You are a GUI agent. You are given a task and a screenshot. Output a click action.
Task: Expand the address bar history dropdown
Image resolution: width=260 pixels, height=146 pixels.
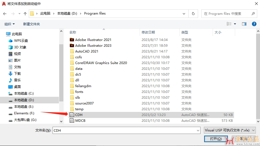pyautogui.click(x=184, y=14)
